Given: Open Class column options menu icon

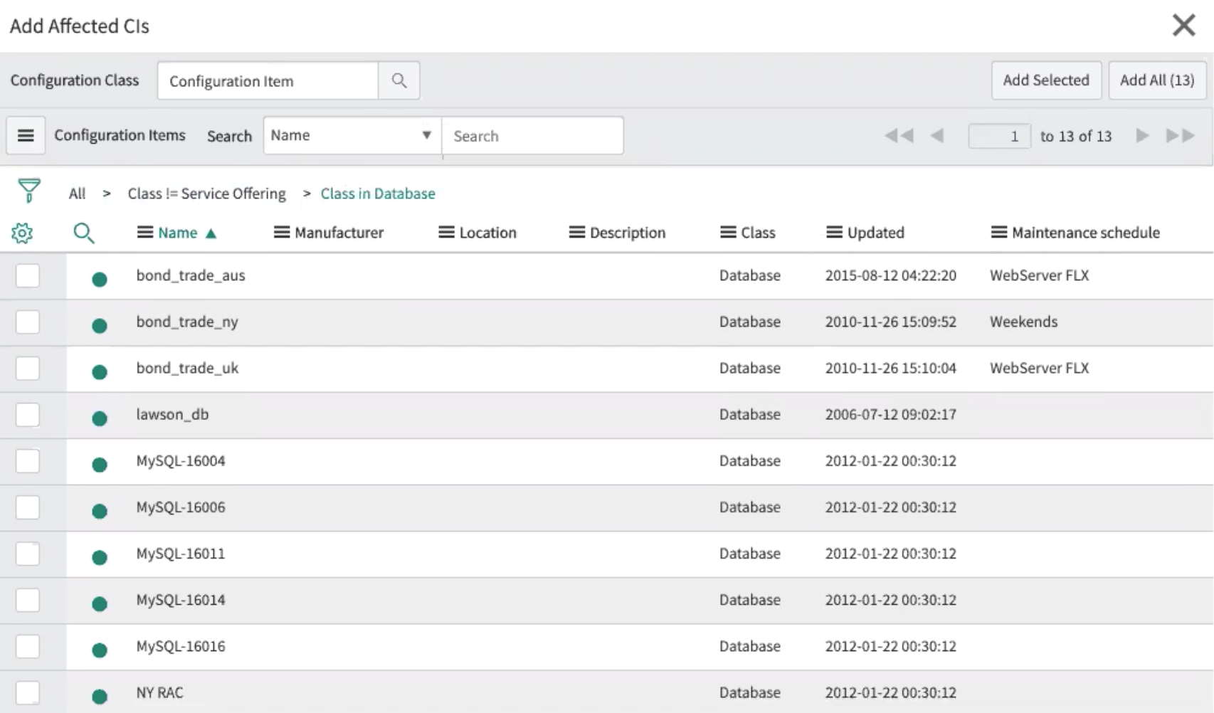Looking at the screenshot, I should 728,233.
